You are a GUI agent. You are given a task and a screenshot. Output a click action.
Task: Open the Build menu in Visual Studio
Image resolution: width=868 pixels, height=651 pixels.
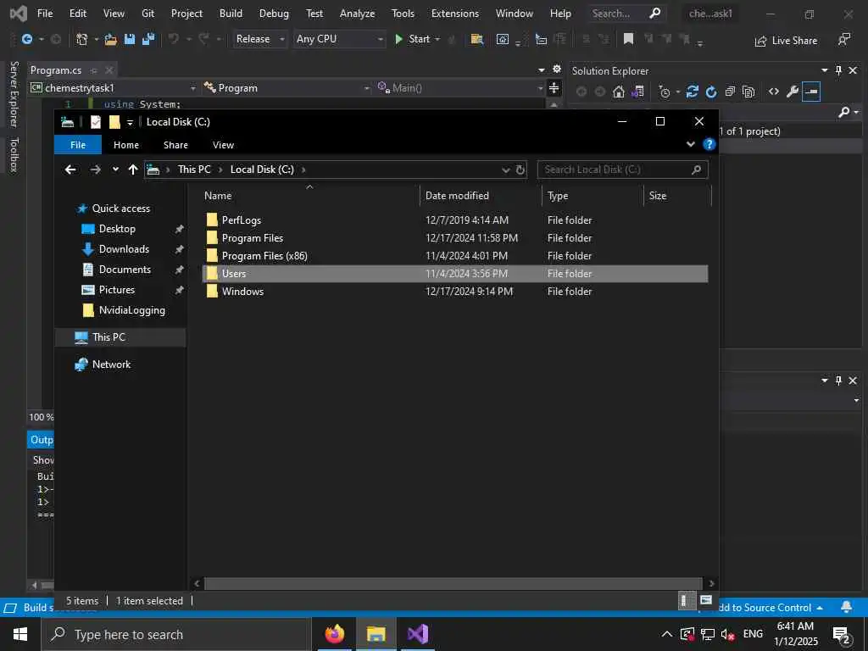pyautogui.click(x=231, y=14)
